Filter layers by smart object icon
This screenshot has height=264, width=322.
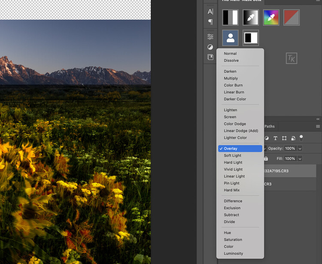[x=293, y=138]
